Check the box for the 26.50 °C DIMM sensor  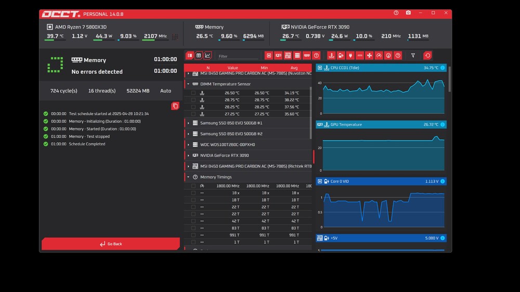[x=193, y=93]
